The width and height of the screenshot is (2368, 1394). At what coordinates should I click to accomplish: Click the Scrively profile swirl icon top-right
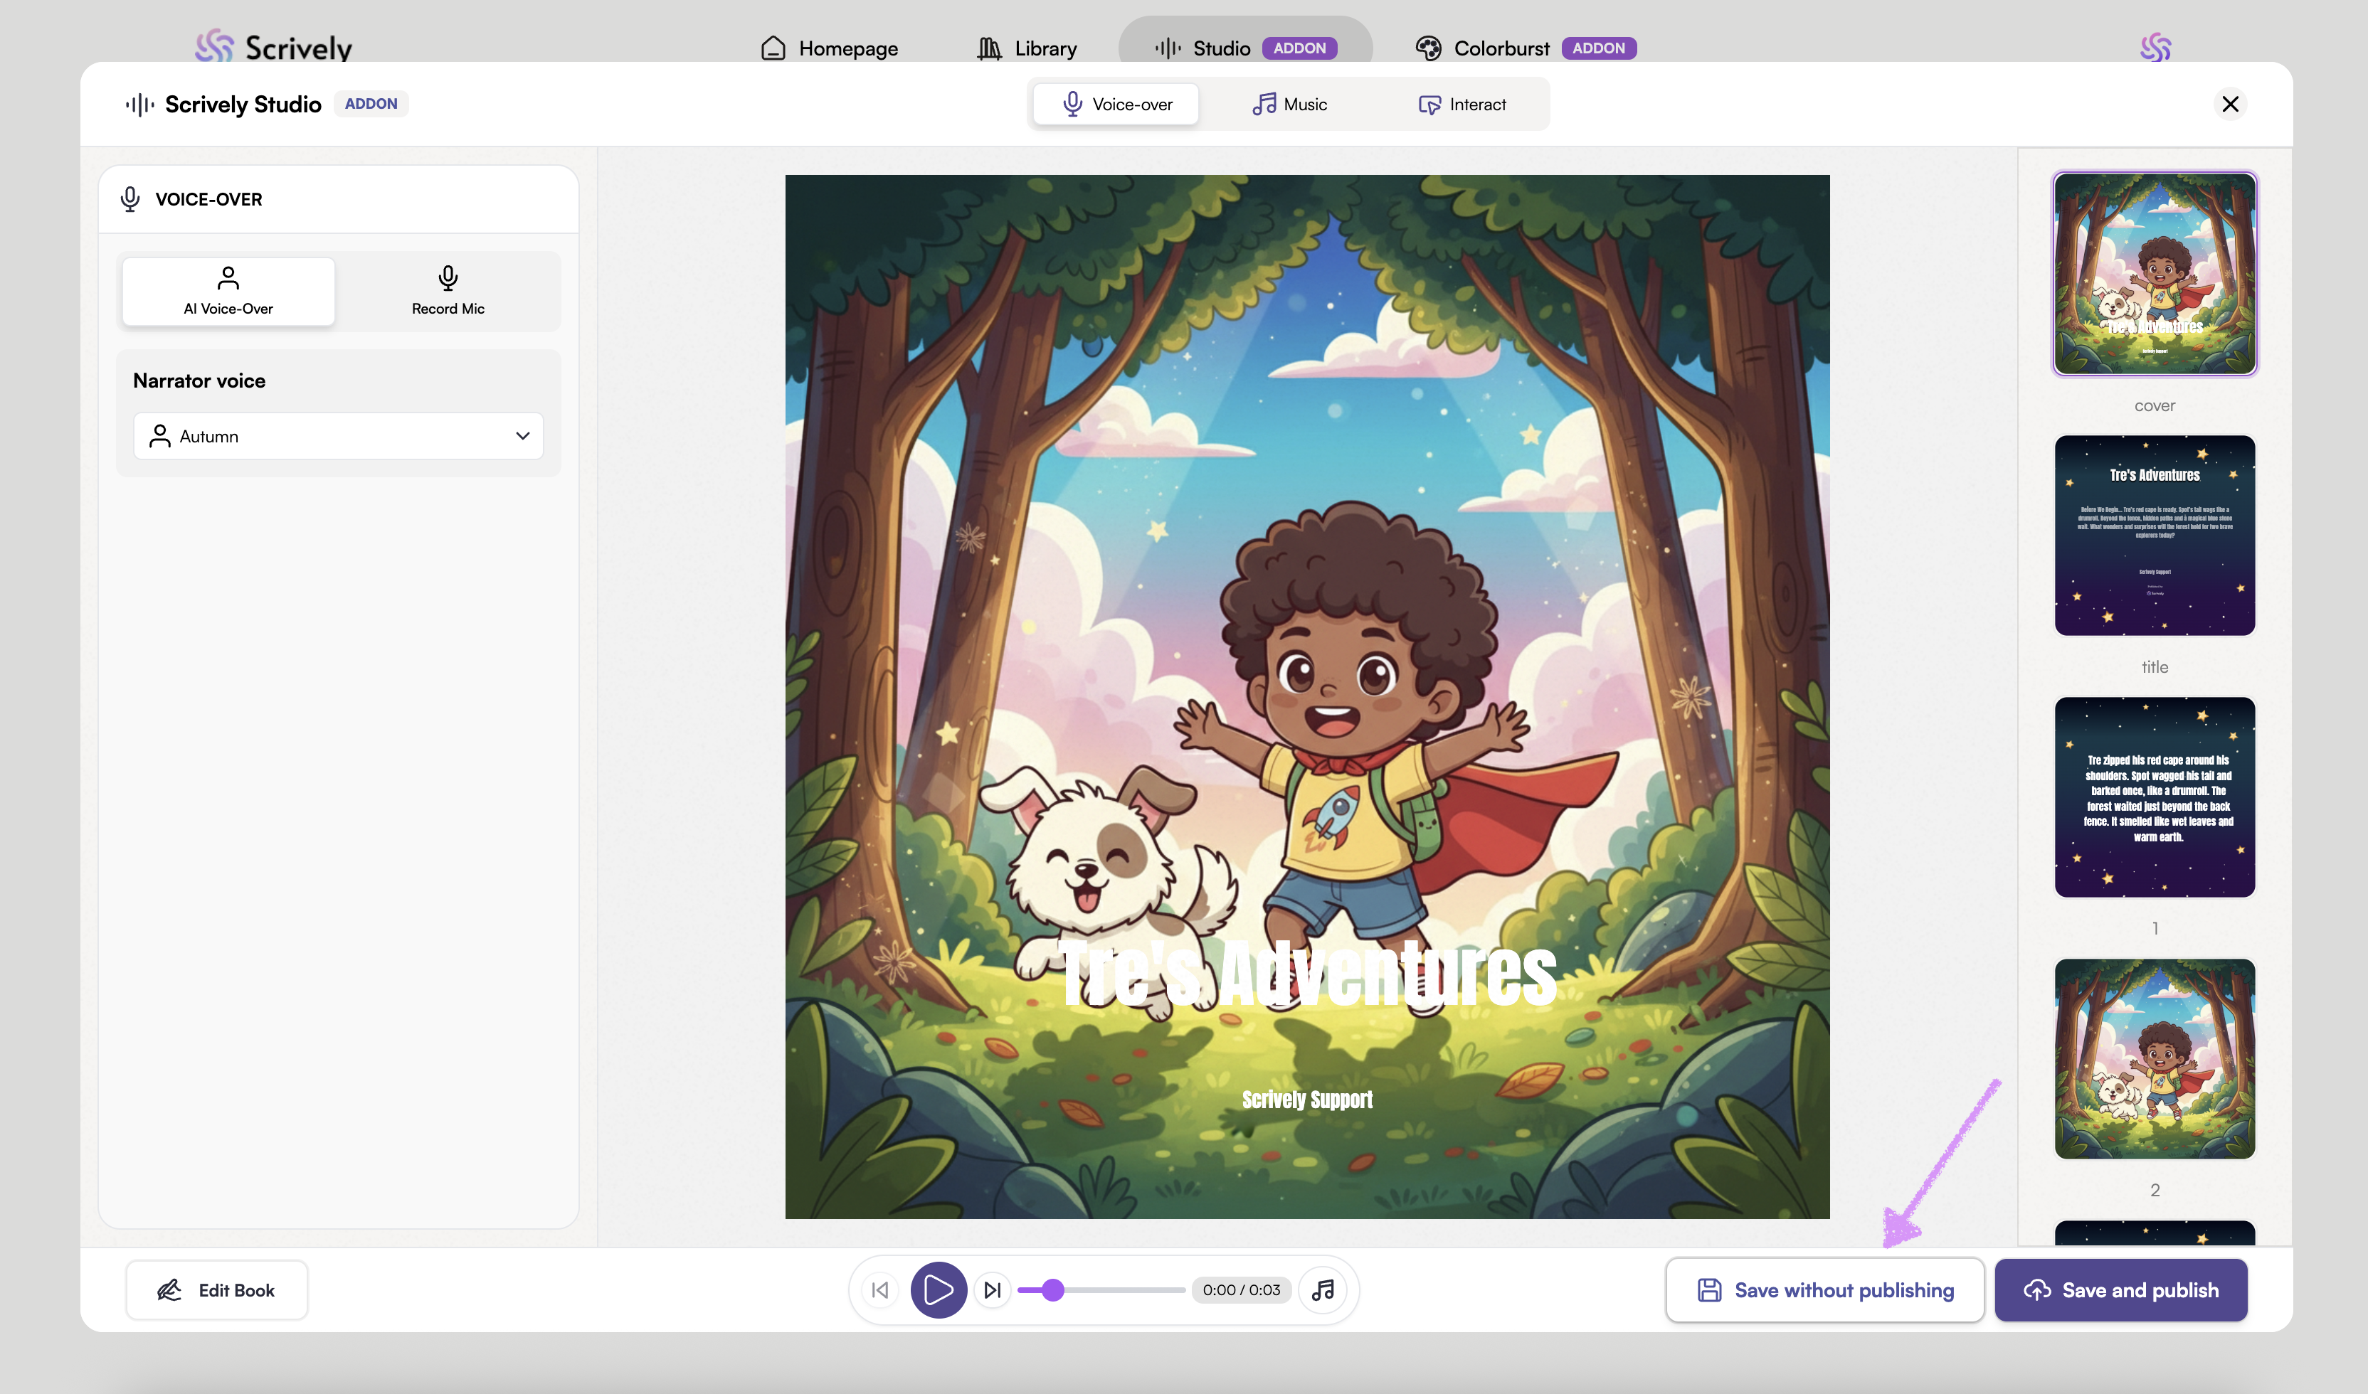tap(2155, 47)
